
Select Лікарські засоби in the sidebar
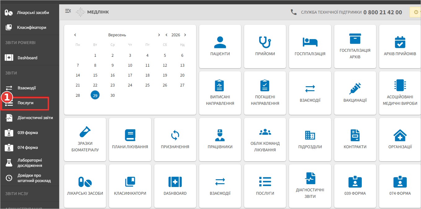click(29, 13)
